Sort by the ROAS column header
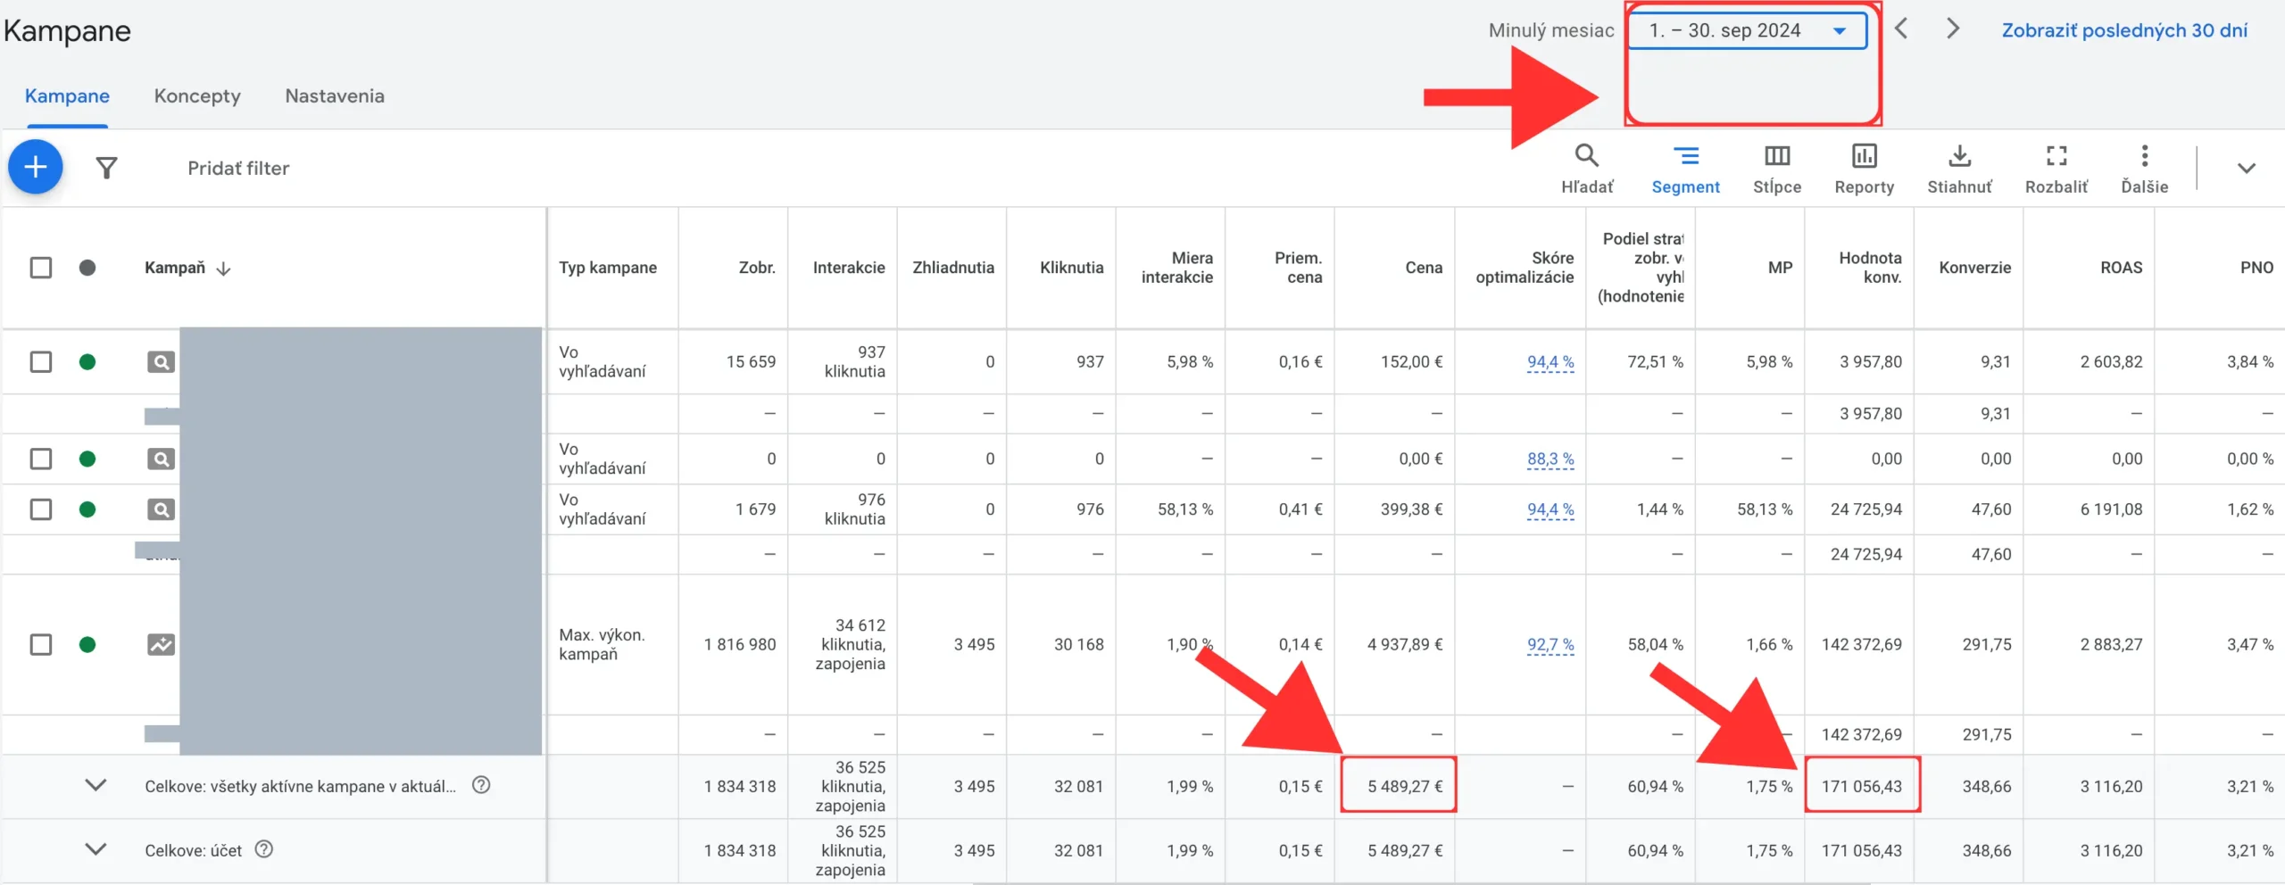The width and height of the screenshot is (2285, 885). pos(2121,268)
